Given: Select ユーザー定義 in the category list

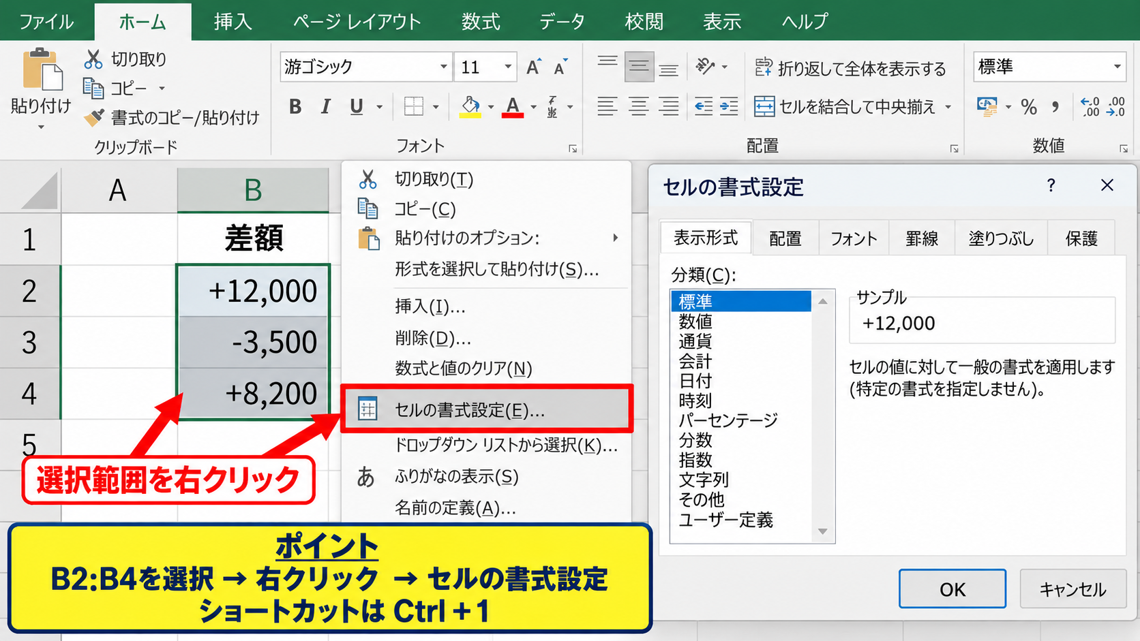Looking at the screenshot, I should [726, 520].
